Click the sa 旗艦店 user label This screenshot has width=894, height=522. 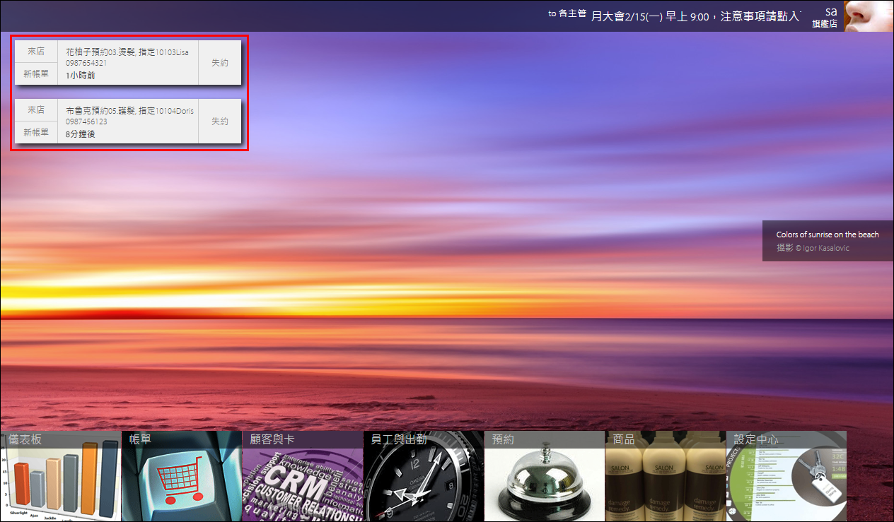(825, 17)
